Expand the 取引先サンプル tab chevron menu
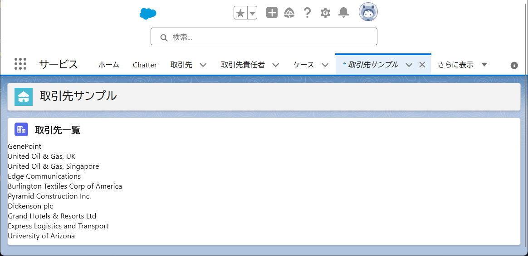 pyautogui.click(x=409, y=65)
